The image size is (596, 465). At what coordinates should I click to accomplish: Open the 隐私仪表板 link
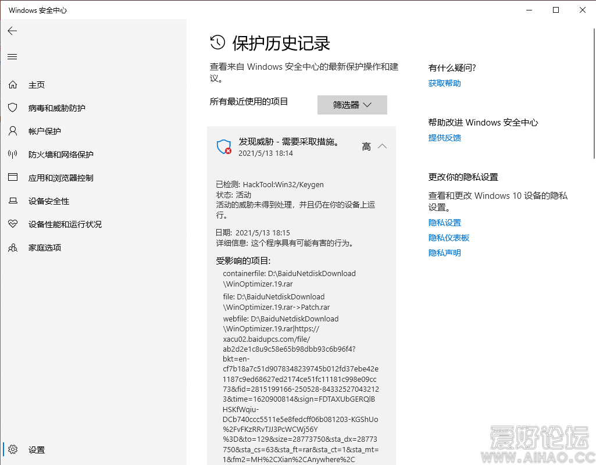pos(448,238)
